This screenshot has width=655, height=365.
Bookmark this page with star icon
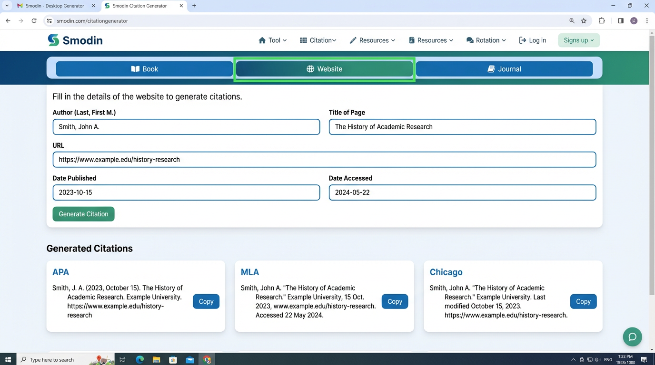pos(584,21)
